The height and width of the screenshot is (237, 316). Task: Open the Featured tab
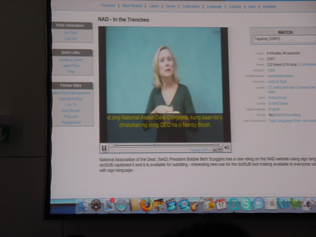tap(108, 5)
